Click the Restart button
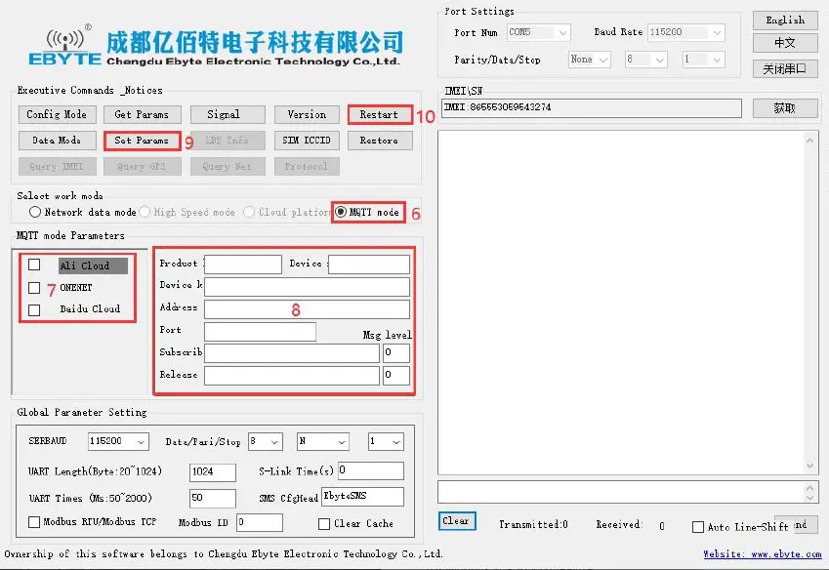This screenshot has height=570, width=829. click(x=380, y=114)
